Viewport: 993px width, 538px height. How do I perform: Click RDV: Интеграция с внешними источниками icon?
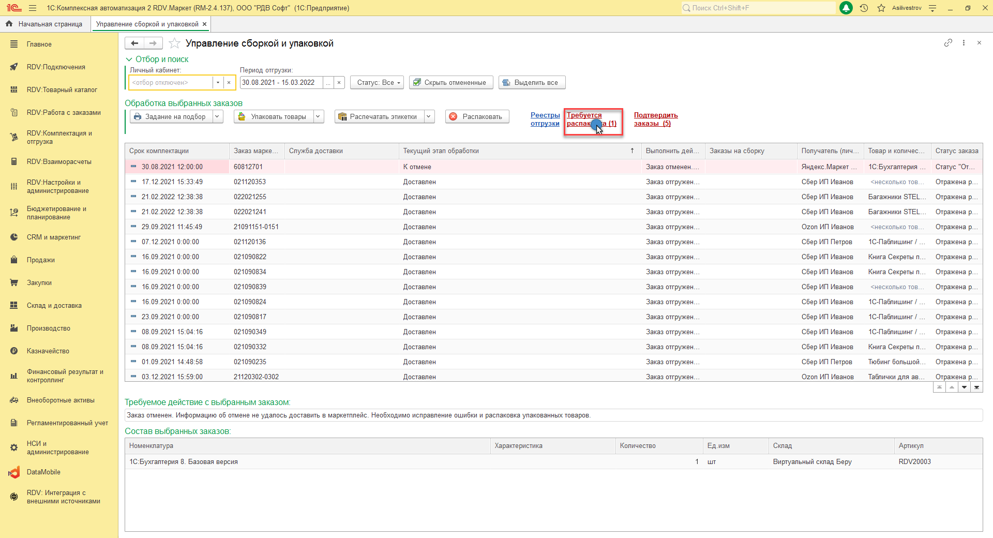[x=14, y=497]
